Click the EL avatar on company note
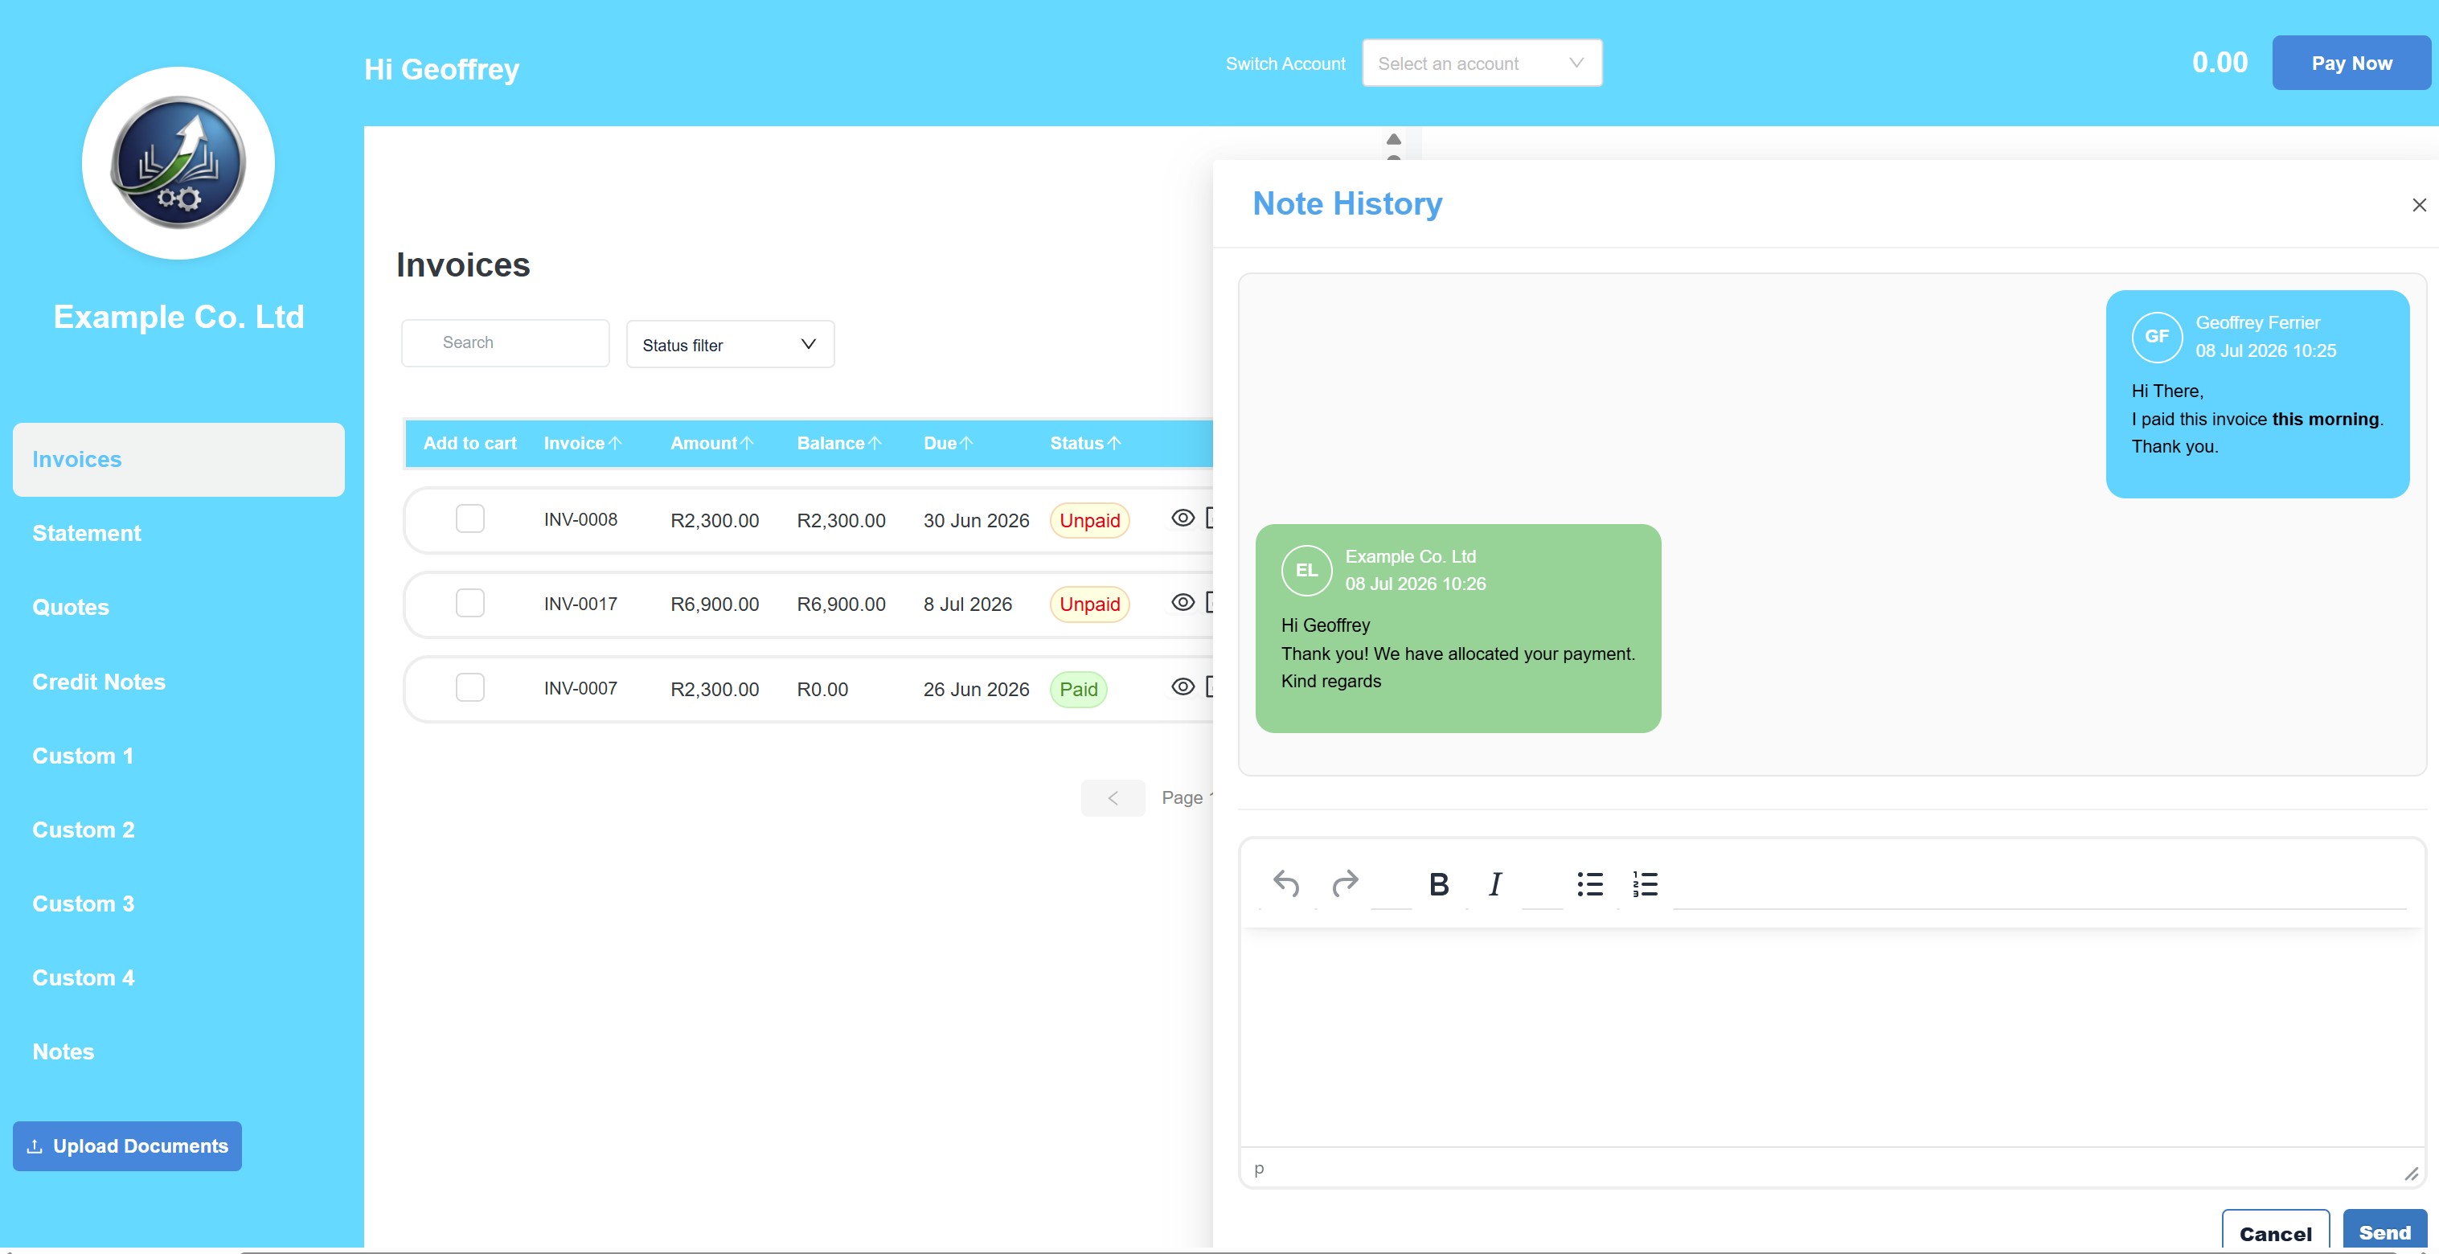This screenshot has height=1254, width=2439. 1306,570
